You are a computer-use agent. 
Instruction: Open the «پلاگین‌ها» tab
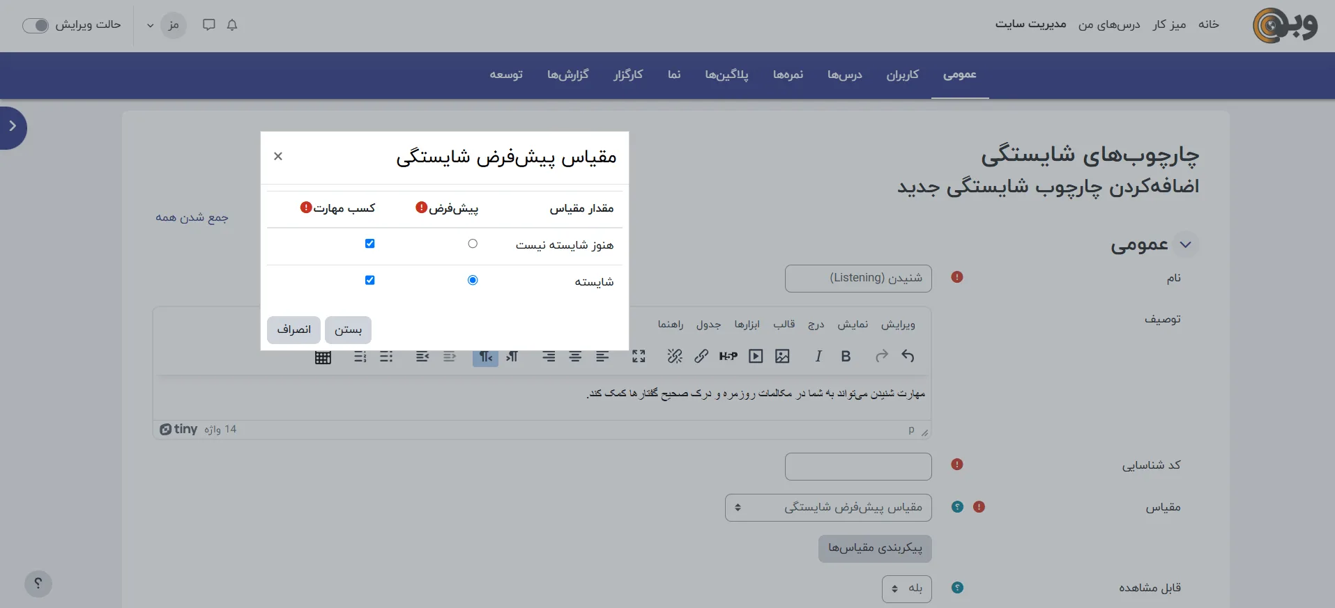pyautogui.click(x=726, y=75)
